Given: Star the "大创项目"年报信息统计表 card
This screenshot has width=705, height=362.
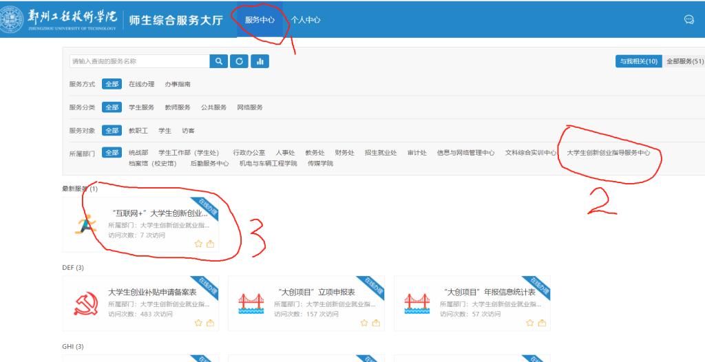Looking at the screenshot, I should pos(530,322).
